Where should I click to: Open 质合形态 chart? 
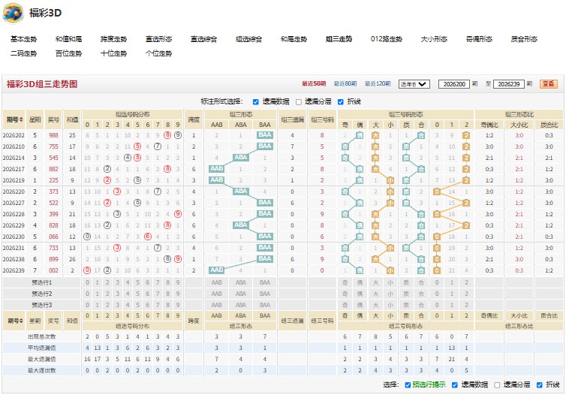[524, 39]
